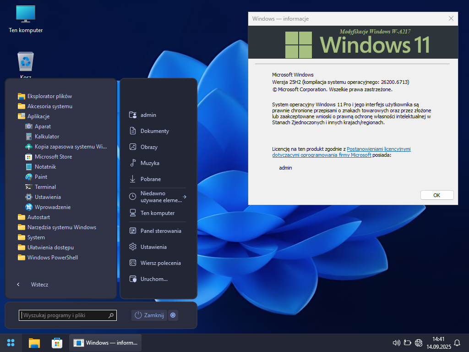
Task: Open the Kalkulator app from the list
Action: click(47, 137)
